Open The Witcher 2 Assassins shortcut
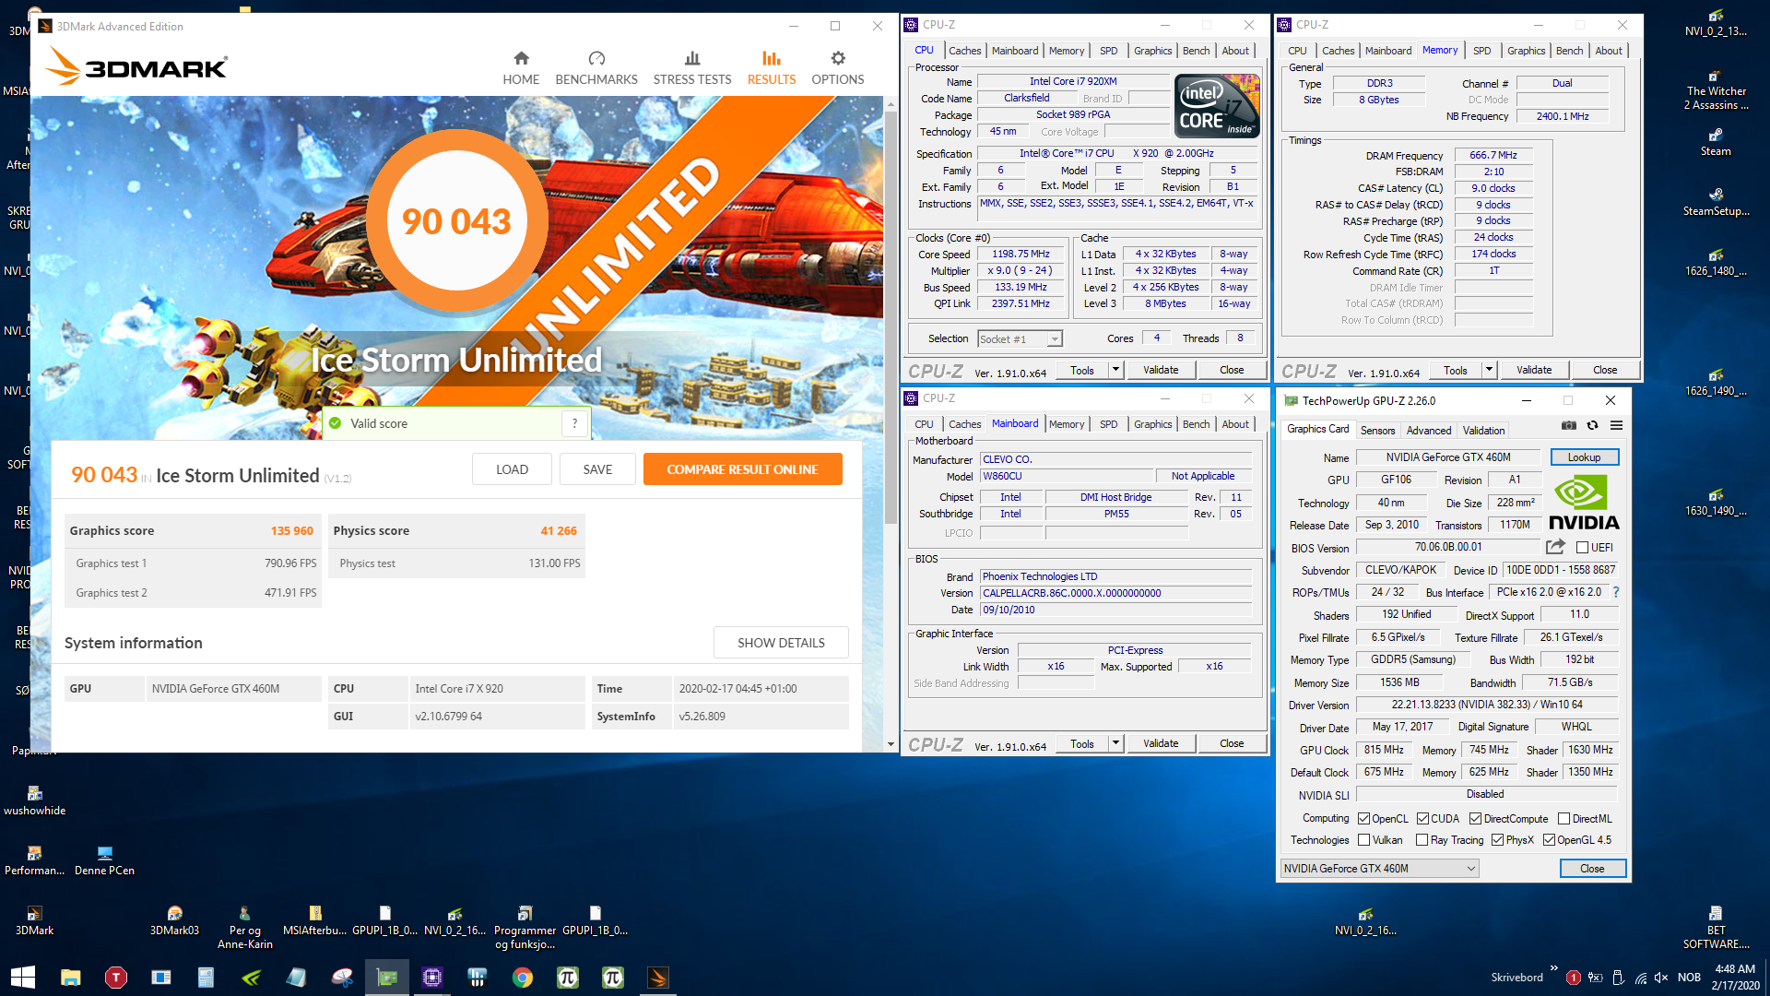1770x996 pixels. click(x=1716, y=89)
